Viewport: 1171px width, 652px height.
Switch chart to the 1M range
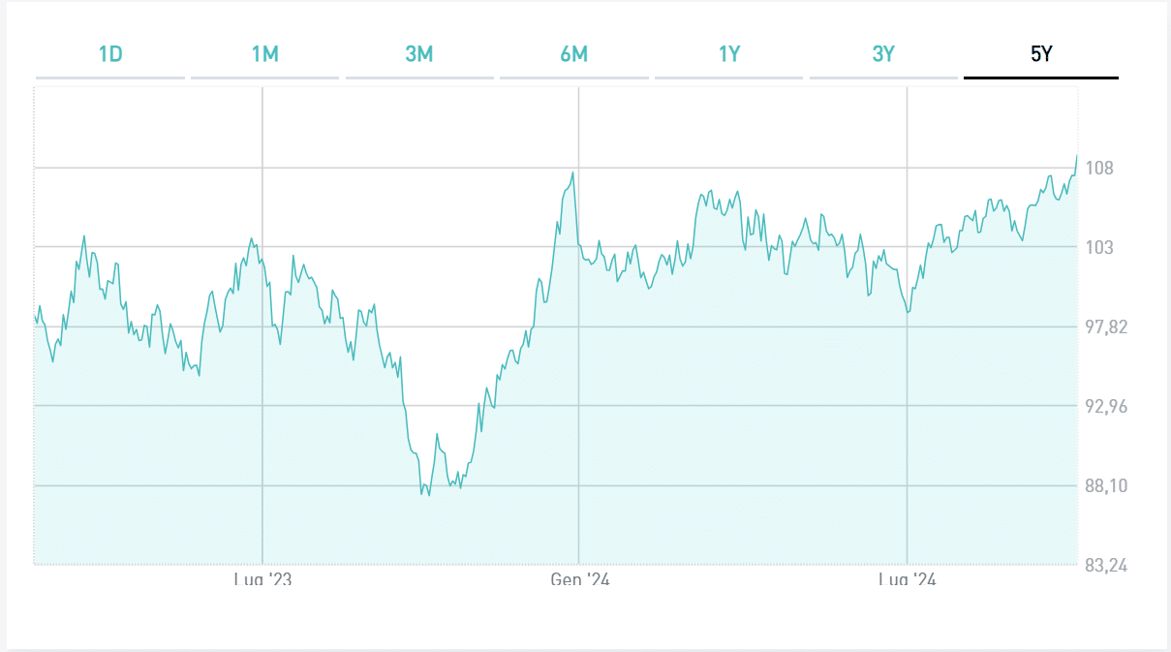click(264, 54)
